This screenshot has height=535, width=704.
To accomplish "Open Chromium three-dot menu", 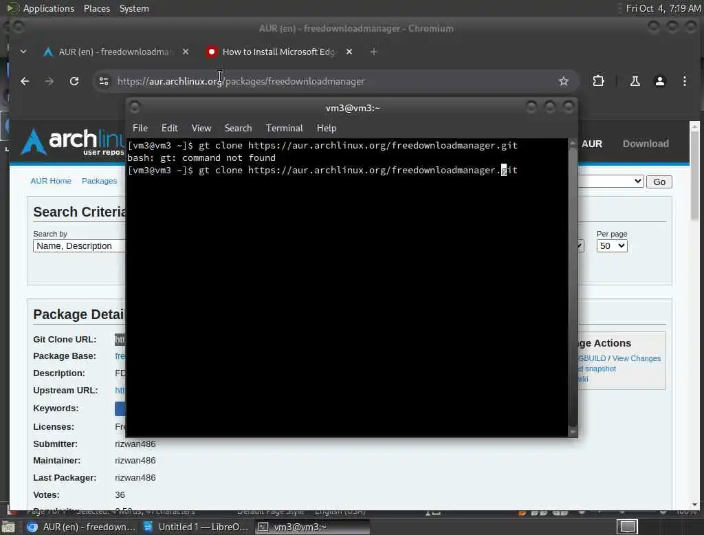I will (x=684, y=81).
